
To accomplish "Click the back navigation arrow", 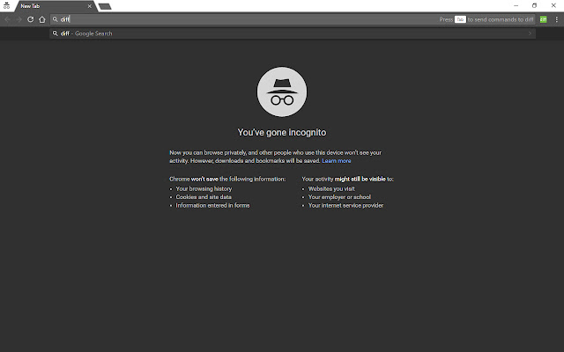I will 7,19.
